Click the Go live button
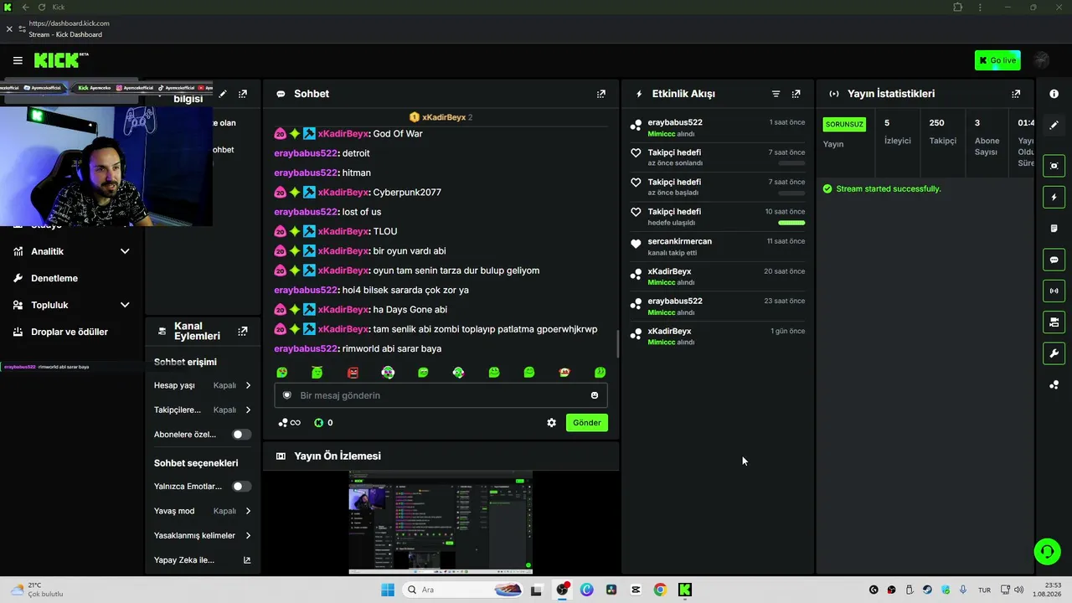This screenshot has width=1072, height=603. 997,60
